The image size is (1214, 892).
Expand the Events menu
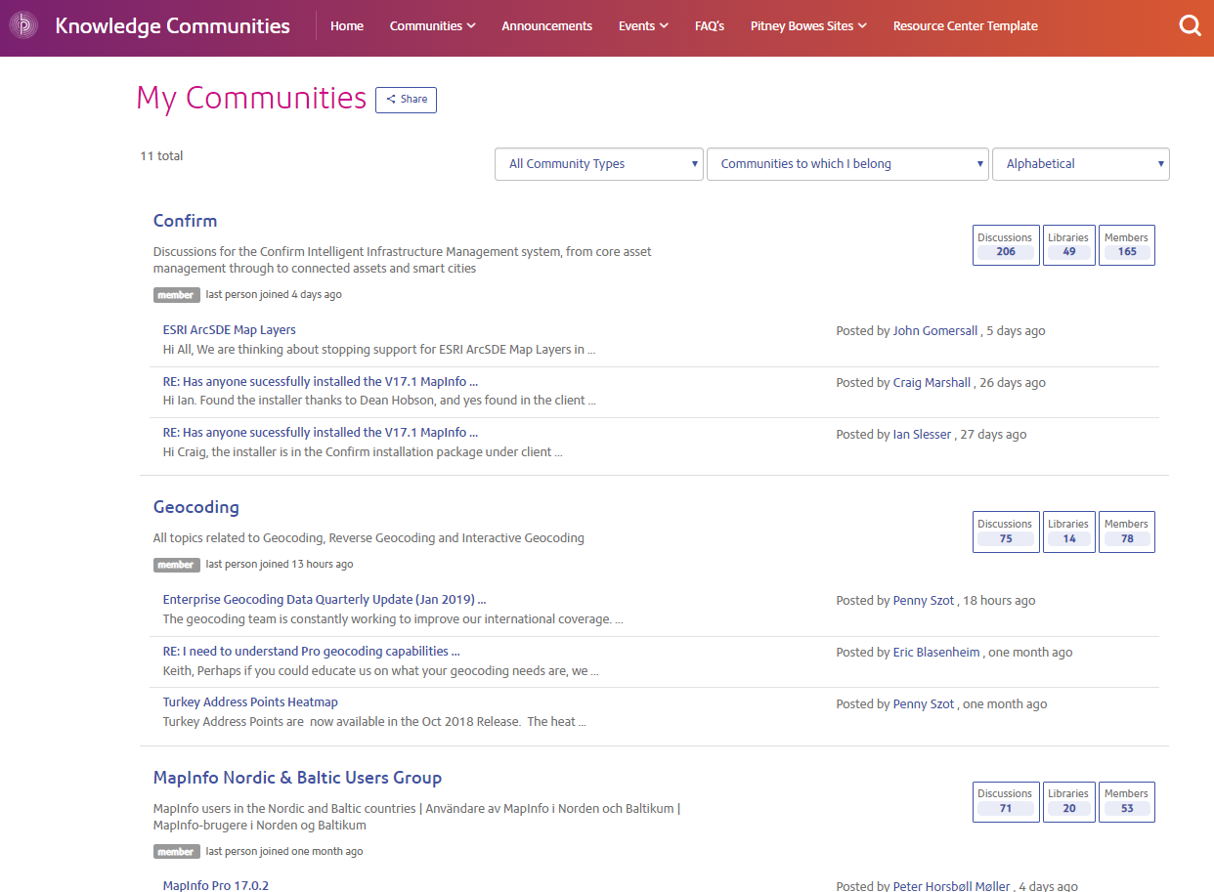pyautogui.click(x=643, y=26)
